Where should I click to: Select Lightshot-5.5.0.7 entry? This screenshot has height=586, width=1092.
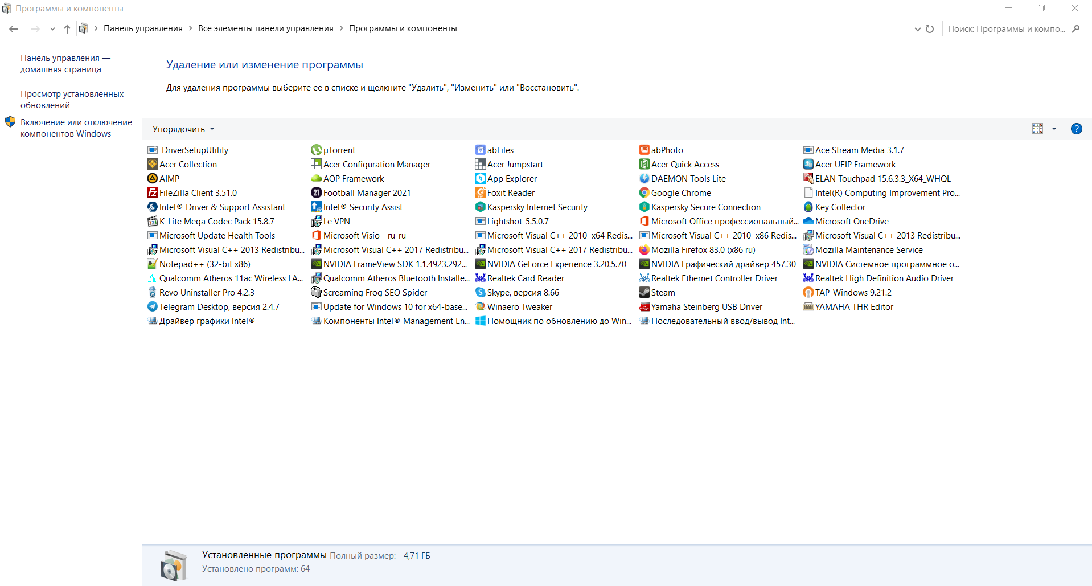pos(512,222)
